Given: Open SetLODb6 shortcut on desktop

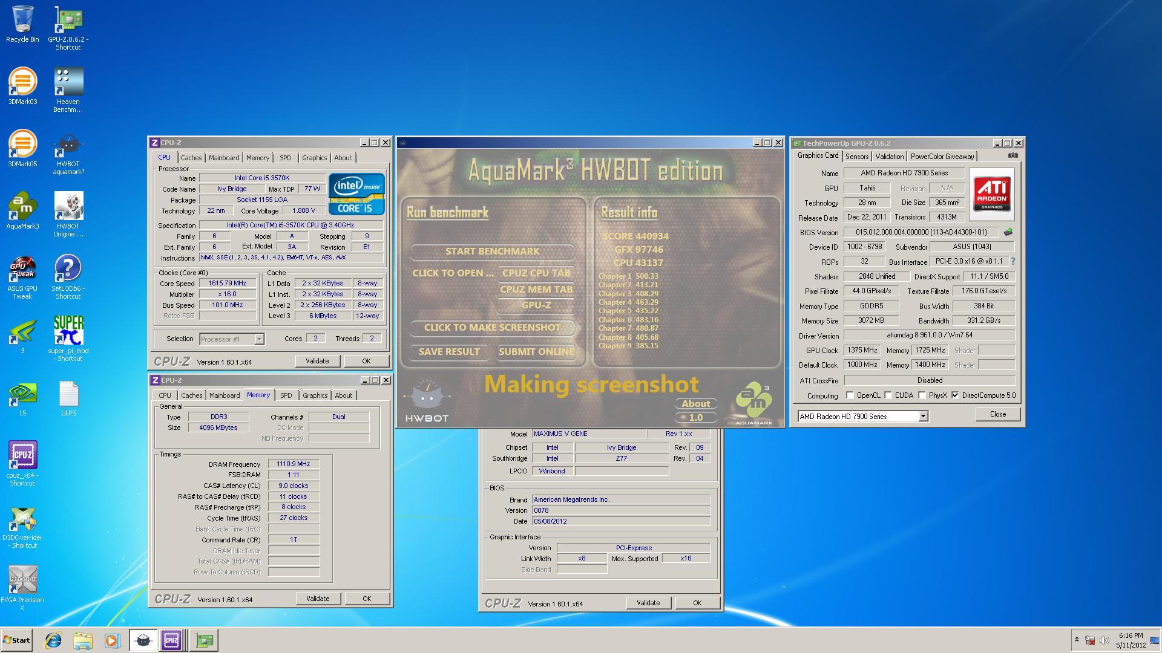Looking at the screenshot, I should tap(68, 278).
